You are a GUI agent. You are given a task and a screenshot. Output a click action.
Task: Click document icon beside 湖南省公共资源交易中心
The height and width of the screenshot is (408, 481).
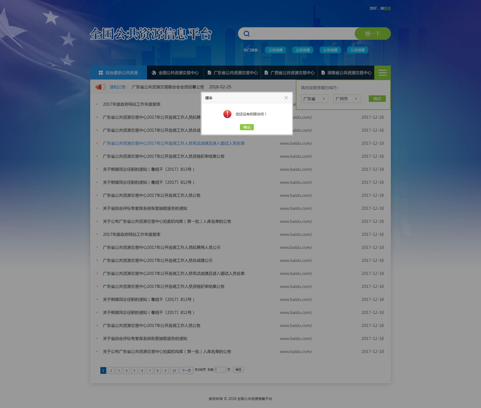point(323,73)
